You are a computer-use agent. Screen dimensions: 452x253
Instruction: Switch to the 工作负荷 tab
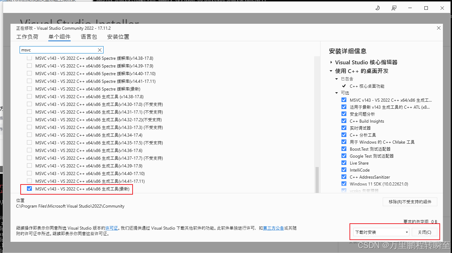[27, 36]
